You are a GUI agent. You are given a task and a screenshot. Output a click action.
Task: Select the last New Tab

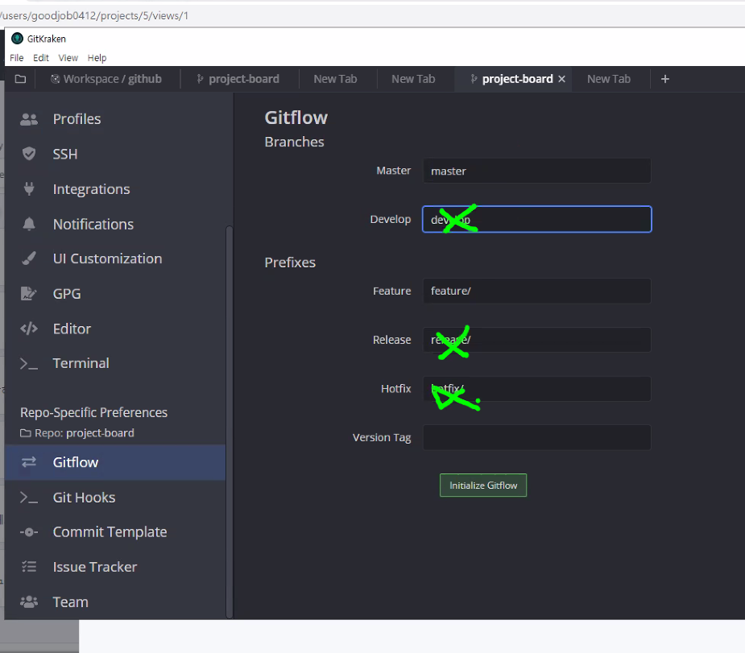pyautogui.click(x=609, y=79)
